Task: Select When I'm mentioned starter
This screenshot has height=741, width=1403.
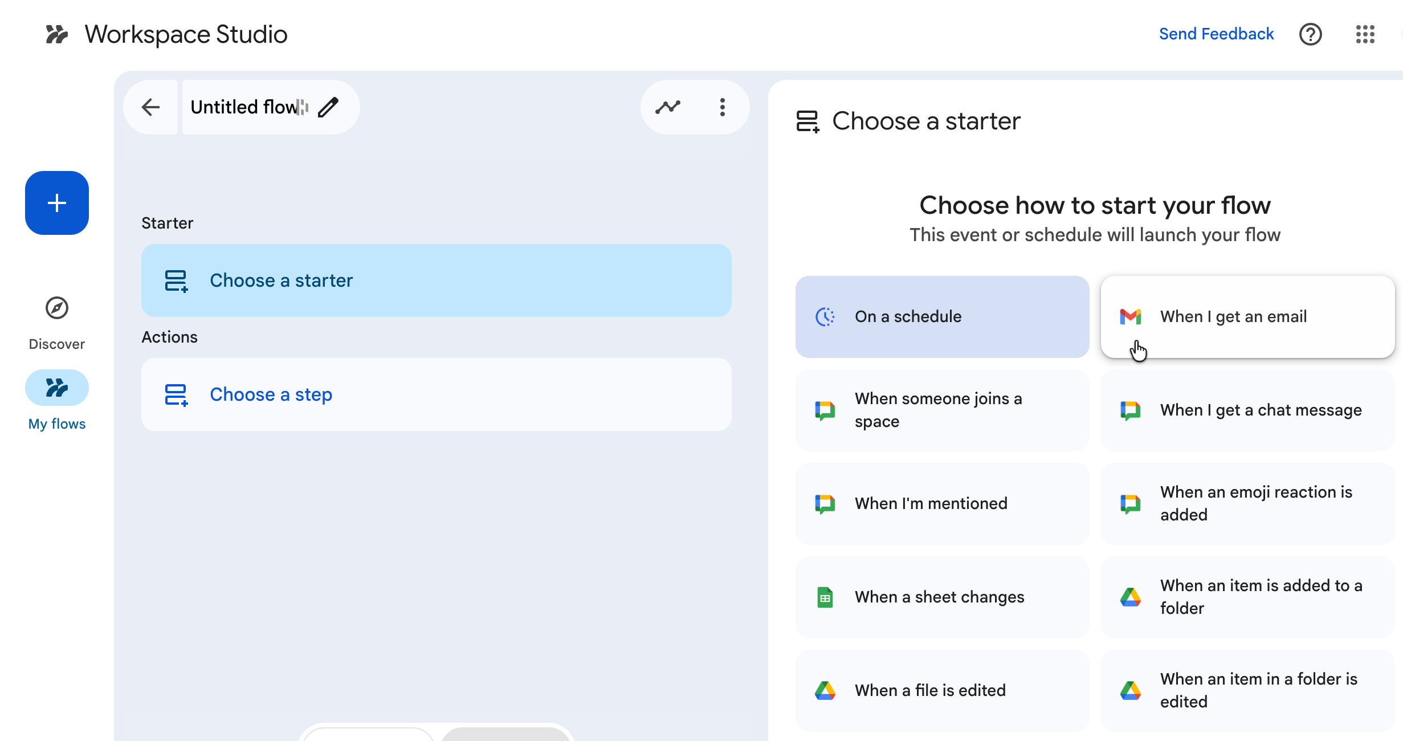Action: coord(942,504)
